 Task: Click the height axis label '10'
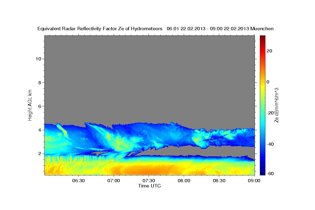[38, 59]
